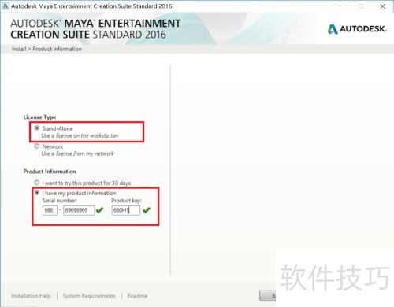Screen dimensions: 394x307
Task: Select the Stand-Alone license radio button
Action: click(37, 128)
